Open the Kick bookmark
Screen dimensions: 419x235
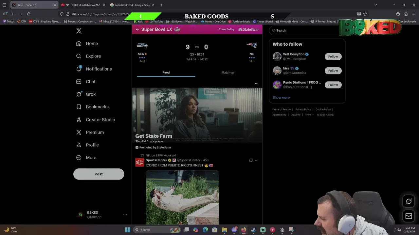(x=138, y=22)
